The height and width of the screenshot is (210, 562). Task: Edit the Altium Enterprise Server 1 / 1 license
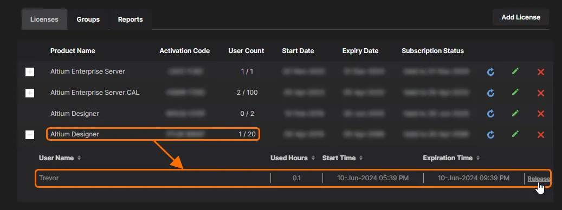tap(515, 71)
